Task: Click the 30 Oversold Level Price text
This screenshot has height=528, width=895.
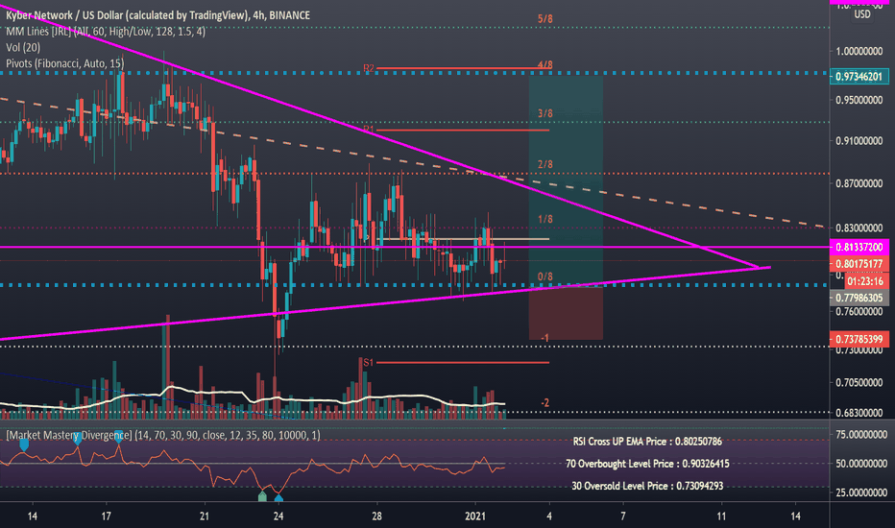Action: (647, 486)
